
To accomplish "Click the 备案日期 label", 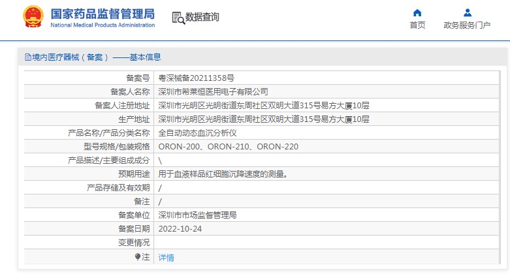I will click(134, 229).
